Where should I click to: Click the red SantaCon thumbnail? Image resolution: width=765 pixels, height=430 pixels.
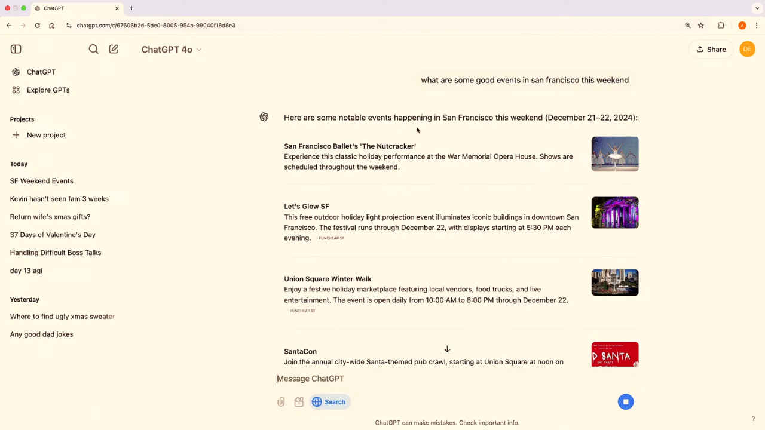coord(615,354)
